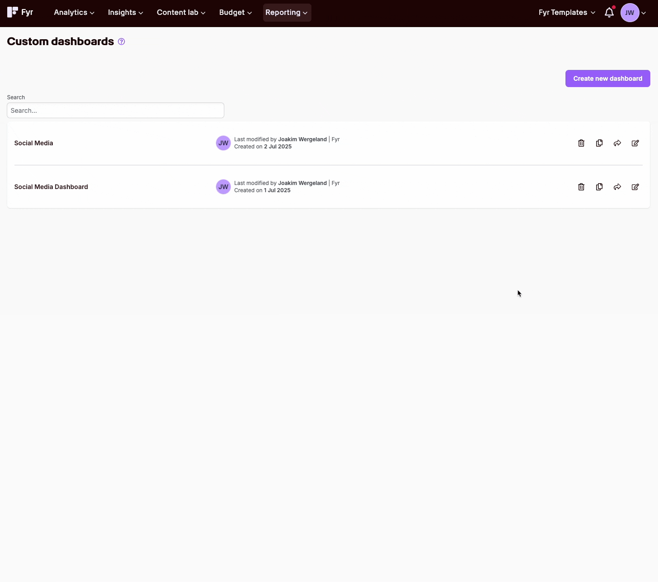
Task: Duplicate the Social Media dashboard
Action: coord(599,143)
